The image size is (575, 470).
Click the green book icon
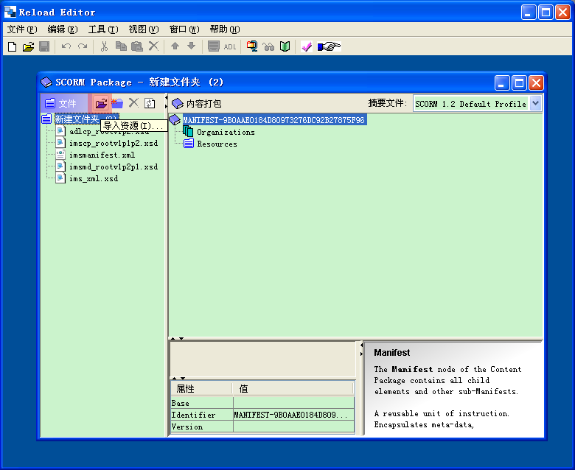[285, 46]
